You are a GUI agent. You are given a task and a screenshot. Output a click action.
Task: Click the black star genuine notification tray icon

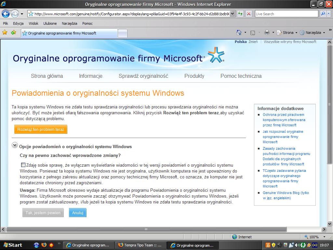pos(279,245)
